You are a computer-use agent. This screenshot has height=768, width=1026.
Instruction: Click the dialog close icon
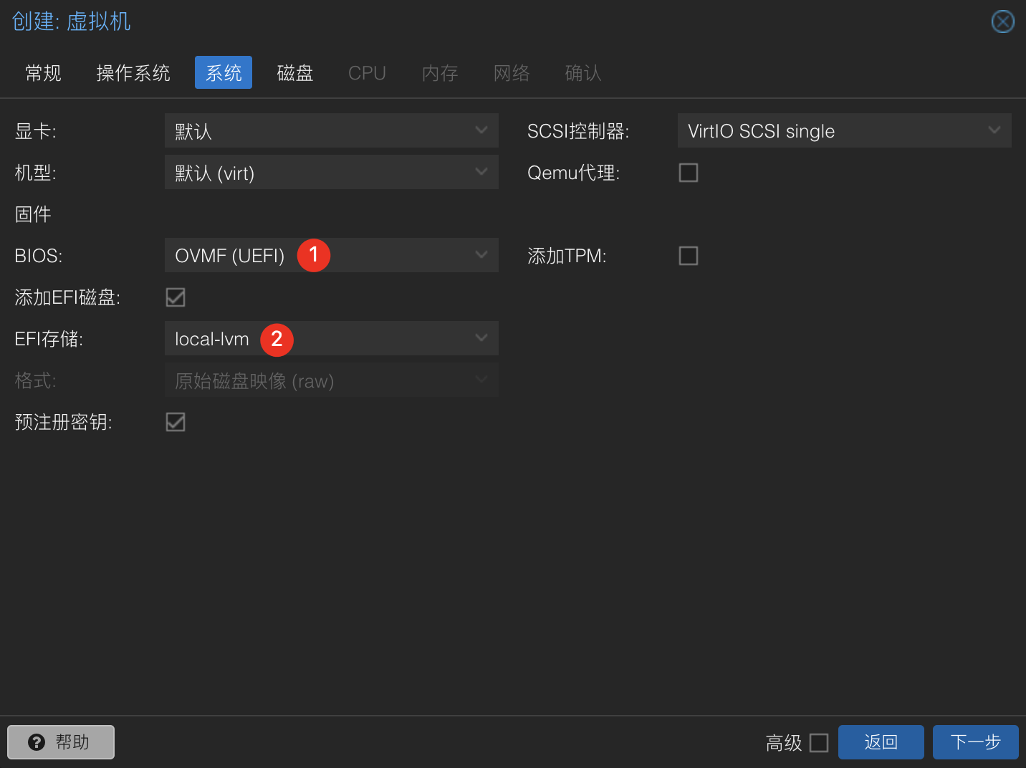(1002, 21)
